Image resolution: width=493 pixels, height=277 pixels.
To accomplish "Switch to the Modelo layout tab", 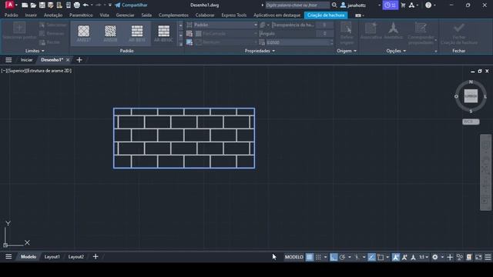I will (29, 256).
